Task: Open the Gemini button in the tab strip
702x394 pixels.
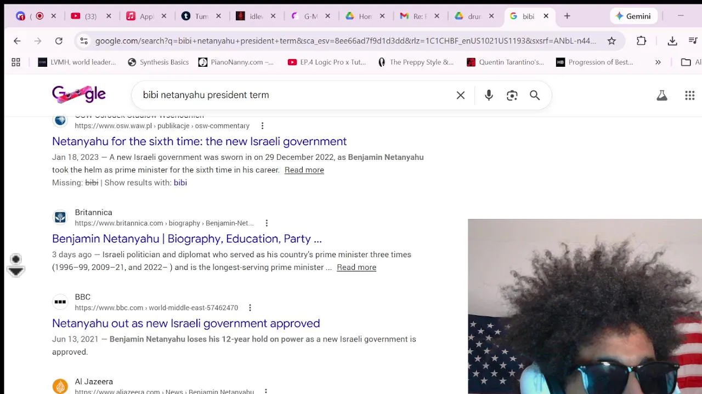Action: [x=633, y=16]
